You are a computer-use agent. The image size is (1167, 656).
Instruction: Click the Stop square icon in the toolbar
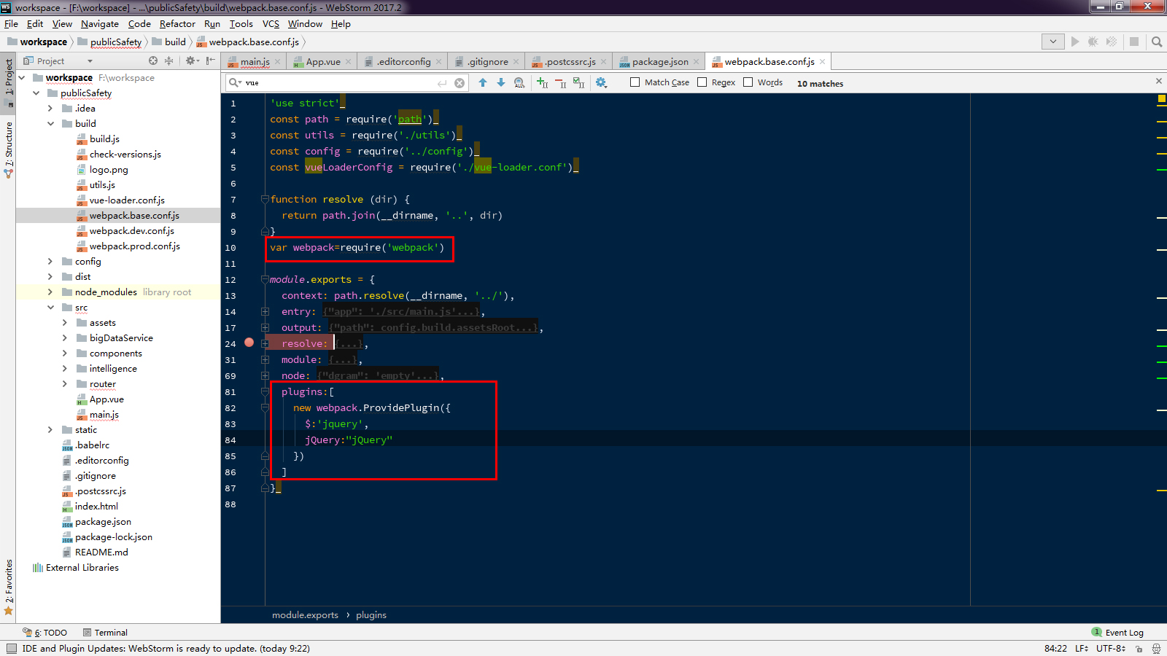1134,42
